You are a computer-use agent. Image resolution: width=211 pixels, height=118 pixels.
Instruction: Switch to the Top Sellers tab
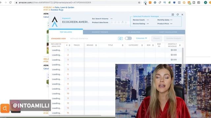pos(66,32)
